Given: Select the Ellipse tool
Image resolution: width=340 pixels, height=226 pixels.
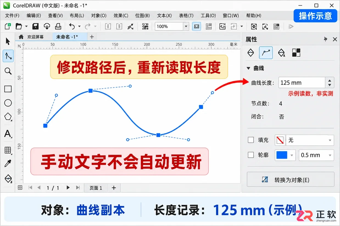Looking at the screenshot, I should (8, 103).
